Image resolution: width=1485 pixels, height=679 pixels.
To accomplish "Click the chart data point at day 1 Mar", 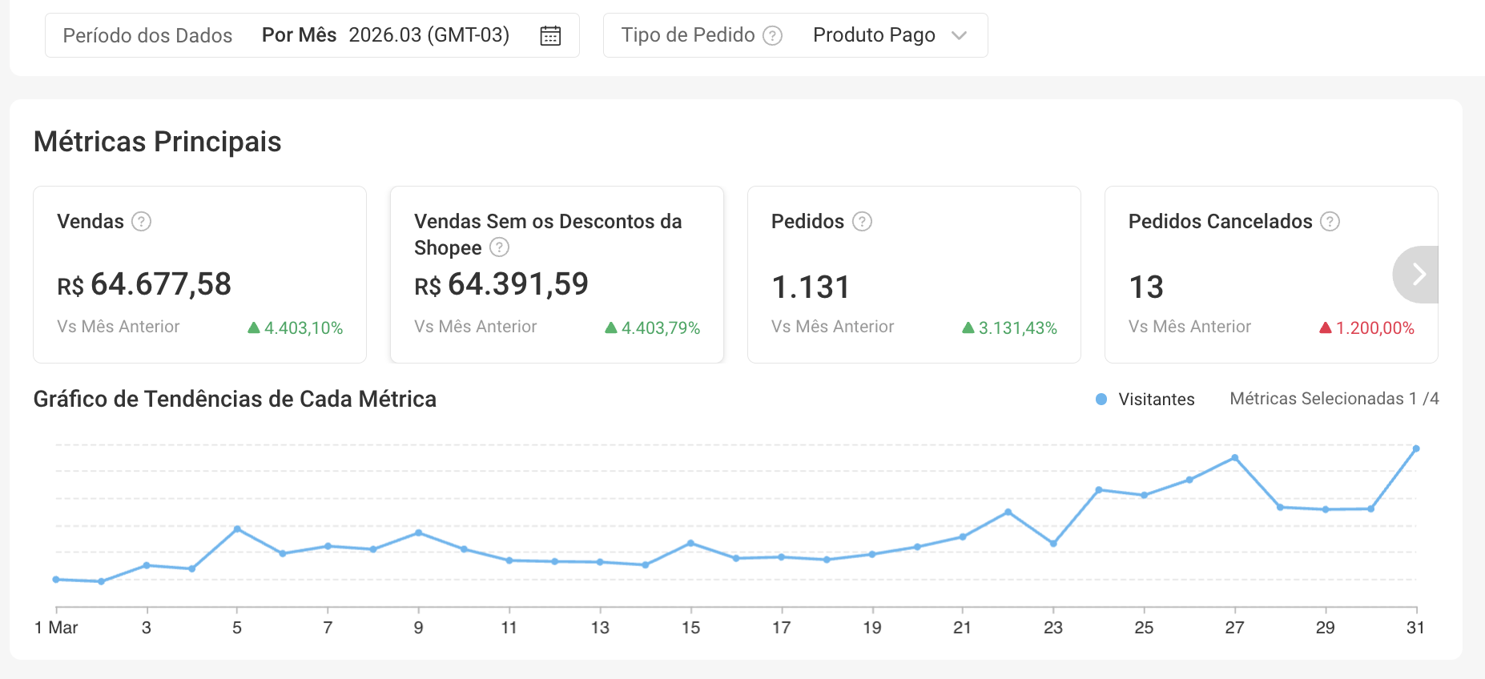I will [56, 579].
